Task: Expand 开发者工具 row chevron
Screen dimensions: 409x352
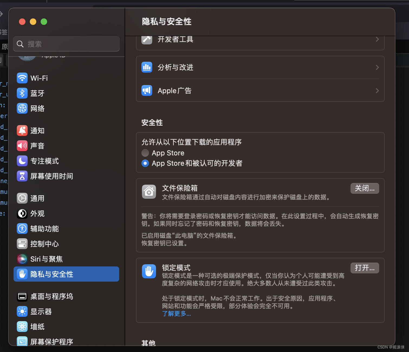Action: (377, 40)
